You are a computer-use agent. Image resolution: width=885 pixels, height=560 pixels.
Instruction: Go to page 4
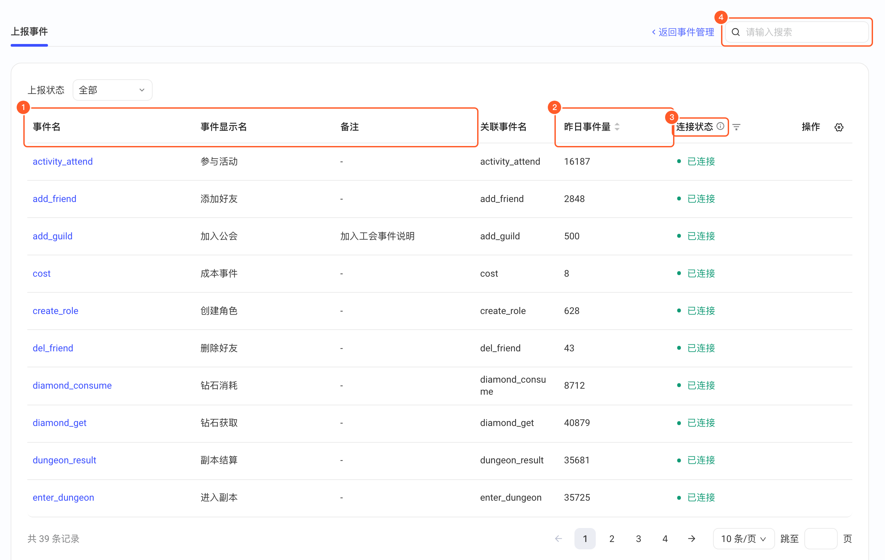coord(665,539)
